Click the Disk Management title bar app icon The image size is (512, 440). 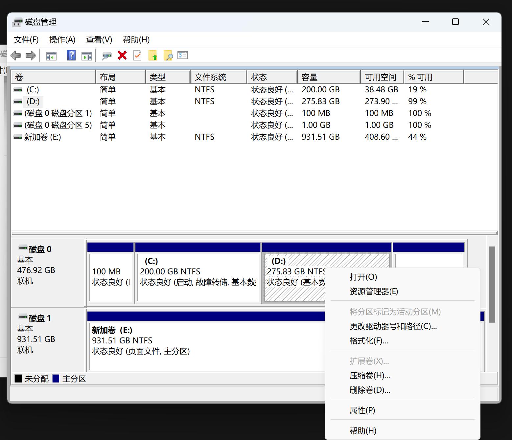[x=17, y=22]
